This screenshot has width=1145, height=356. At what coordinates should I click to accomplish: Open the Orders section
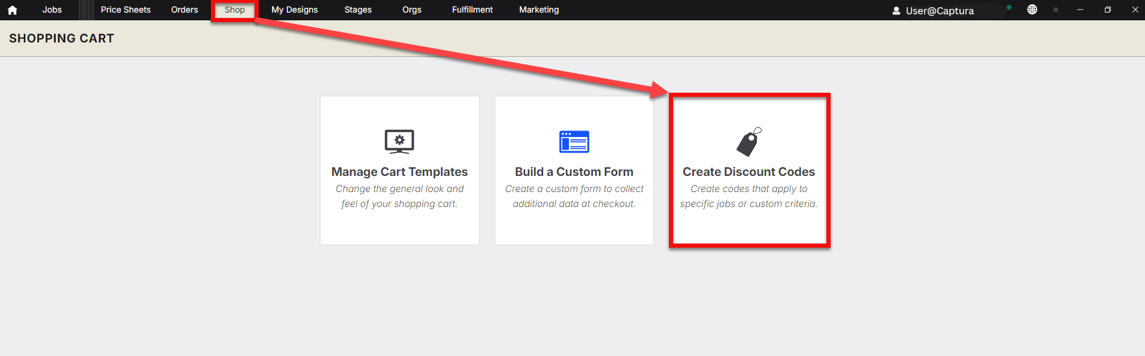[184, 10]
